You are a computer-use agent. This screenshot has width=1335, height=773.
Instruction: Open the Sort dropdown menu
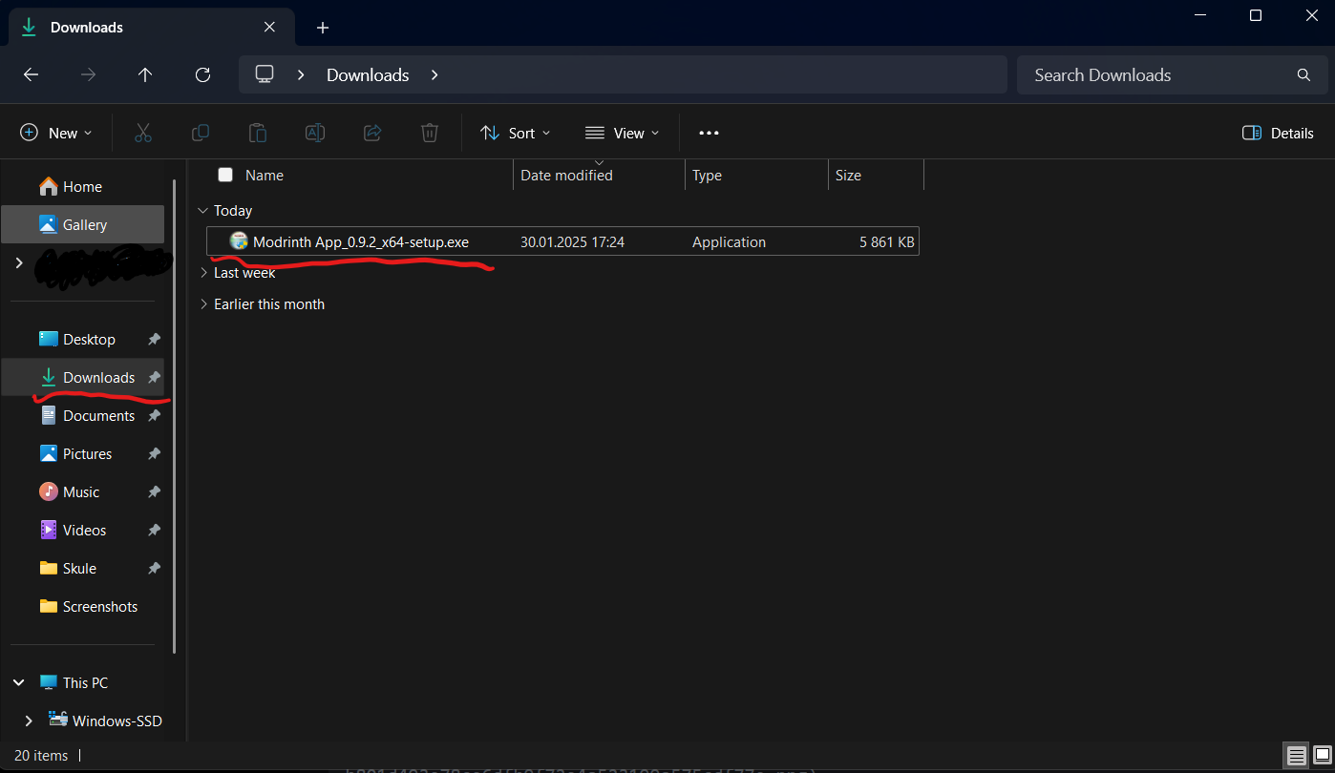coord(516,133)
